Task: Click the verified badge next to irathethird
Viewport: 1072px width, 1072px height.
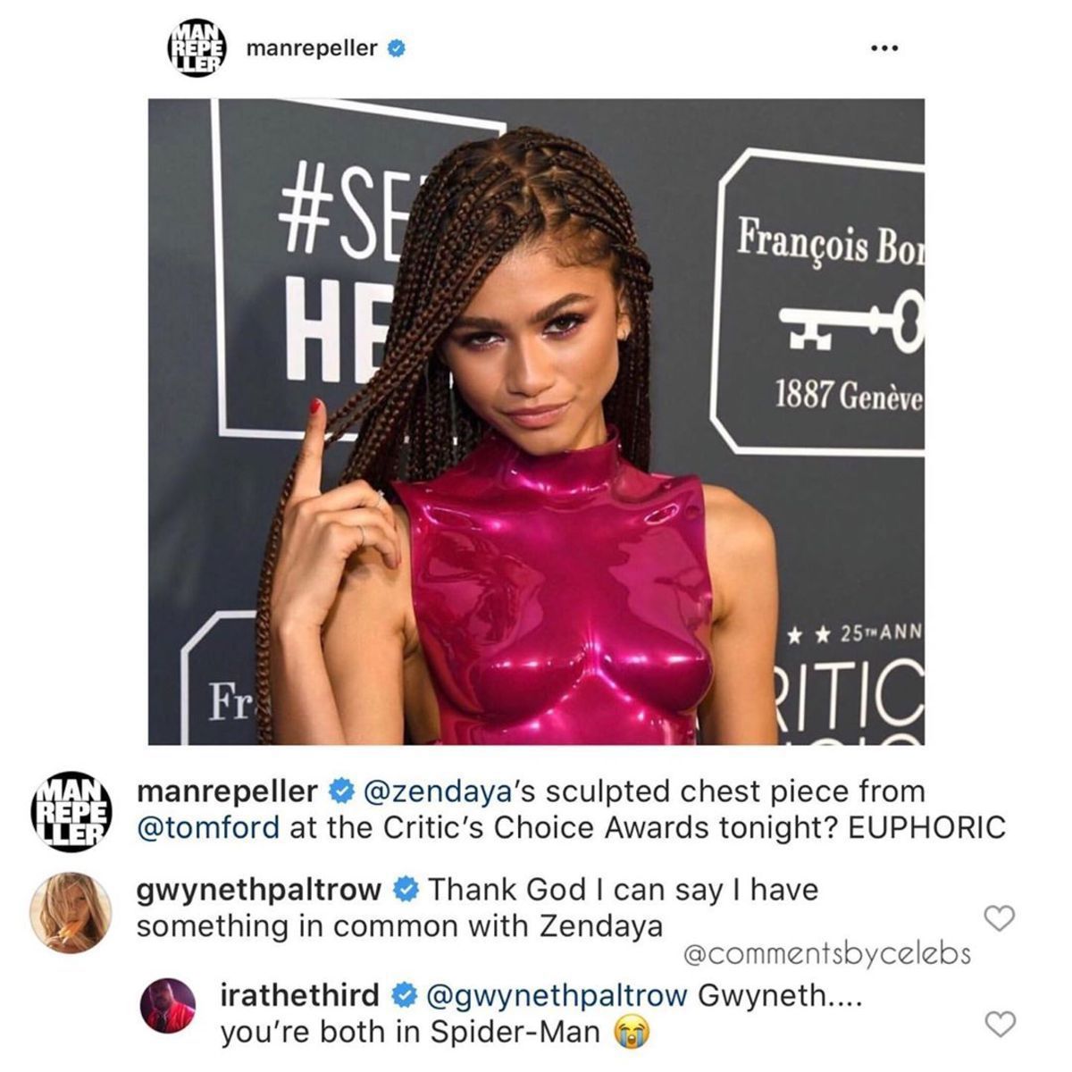Action: [x=404, y=993]
